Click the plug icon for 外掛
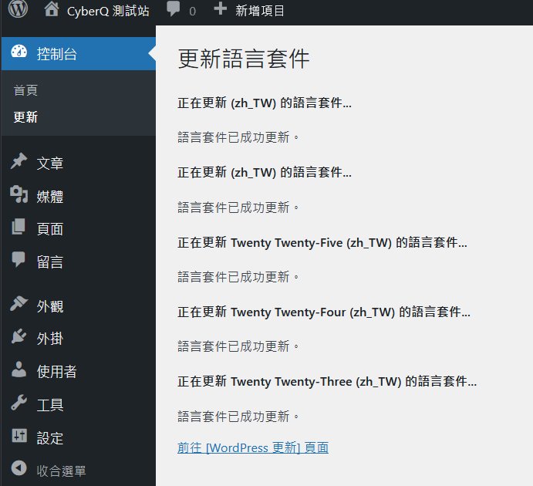The width and height of the screenshot is (533, 486). coord(19,336)
